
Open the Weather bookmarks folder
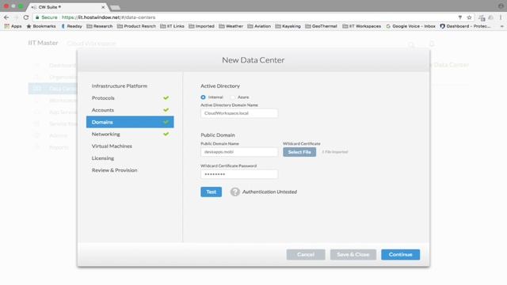click(231, 26)
